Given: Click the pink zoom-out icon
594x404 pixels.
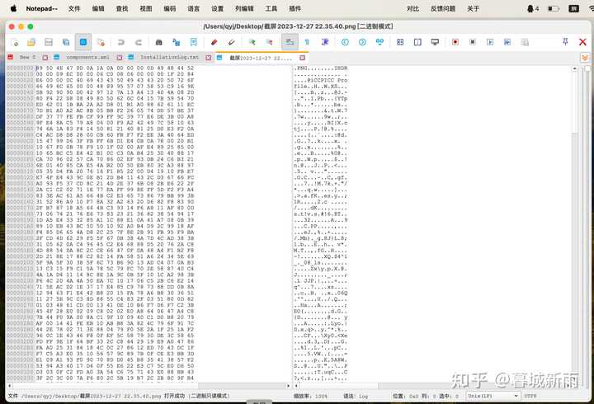Looking at the screenshot, I should click(x=269, y=42).
